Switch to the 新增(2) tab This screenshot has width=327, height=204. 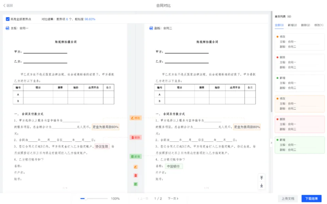292,25
